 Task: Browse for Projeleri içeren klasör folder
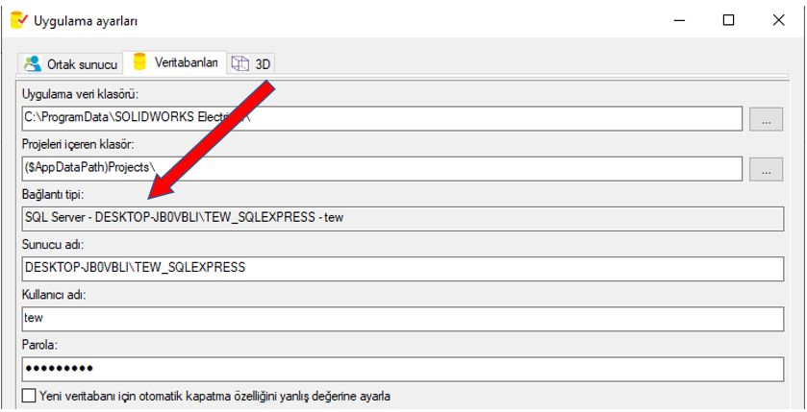(767, 169)
